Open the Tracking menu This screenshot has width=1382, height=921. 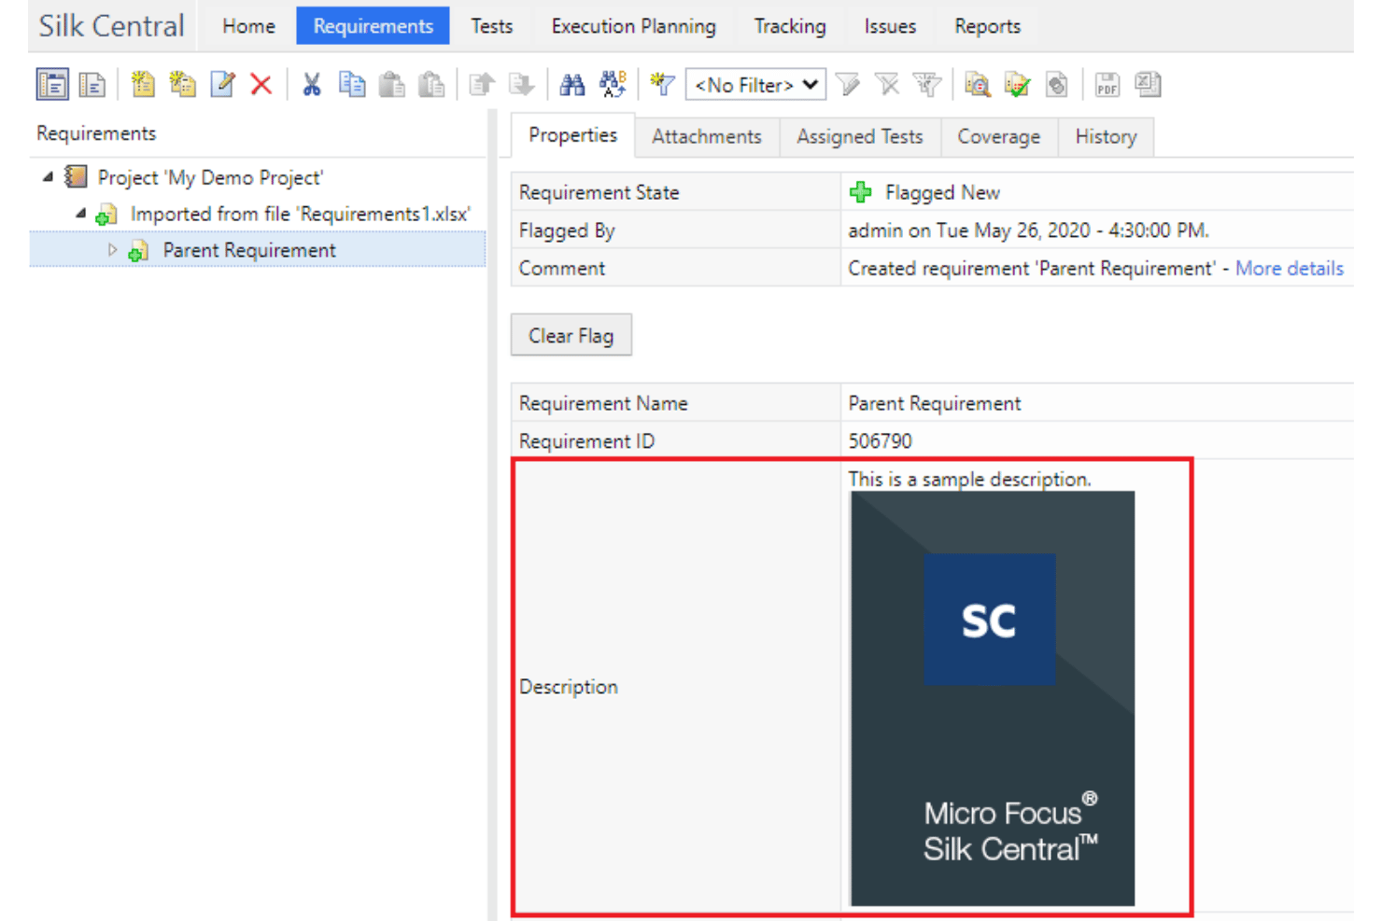pyautogui.click(x=790, y=26)
